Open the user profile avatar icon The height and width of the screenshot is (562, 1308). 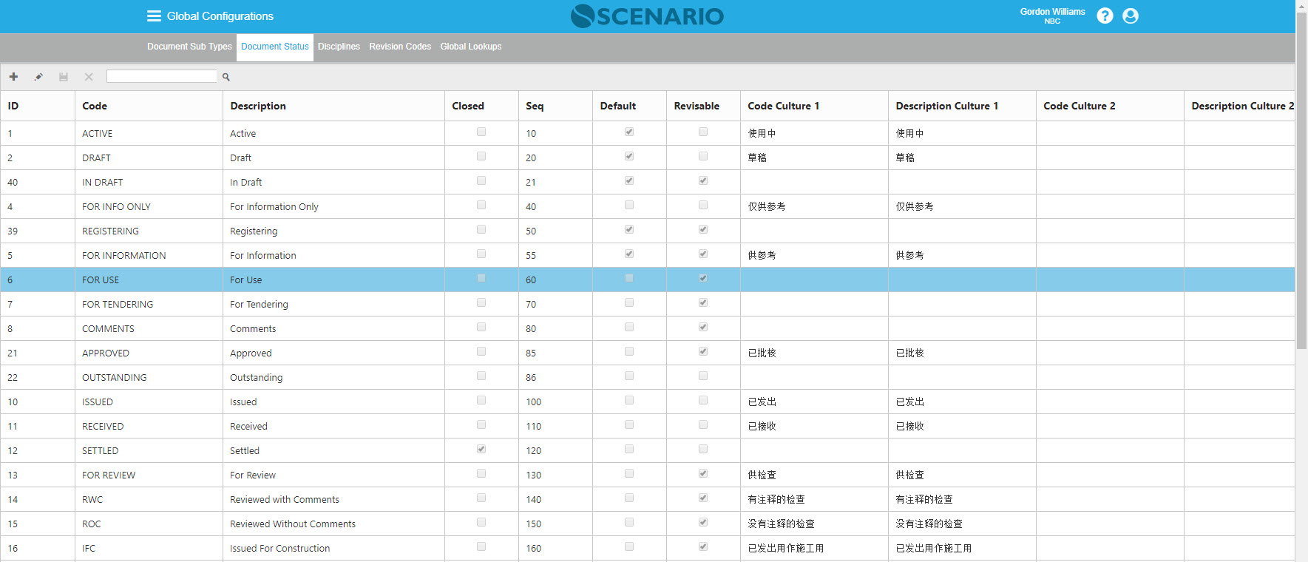[x=1130, y=16]
